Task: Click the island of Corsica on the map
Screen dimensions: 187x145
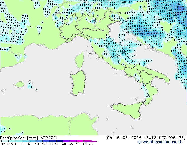Action: click(79, 60)
